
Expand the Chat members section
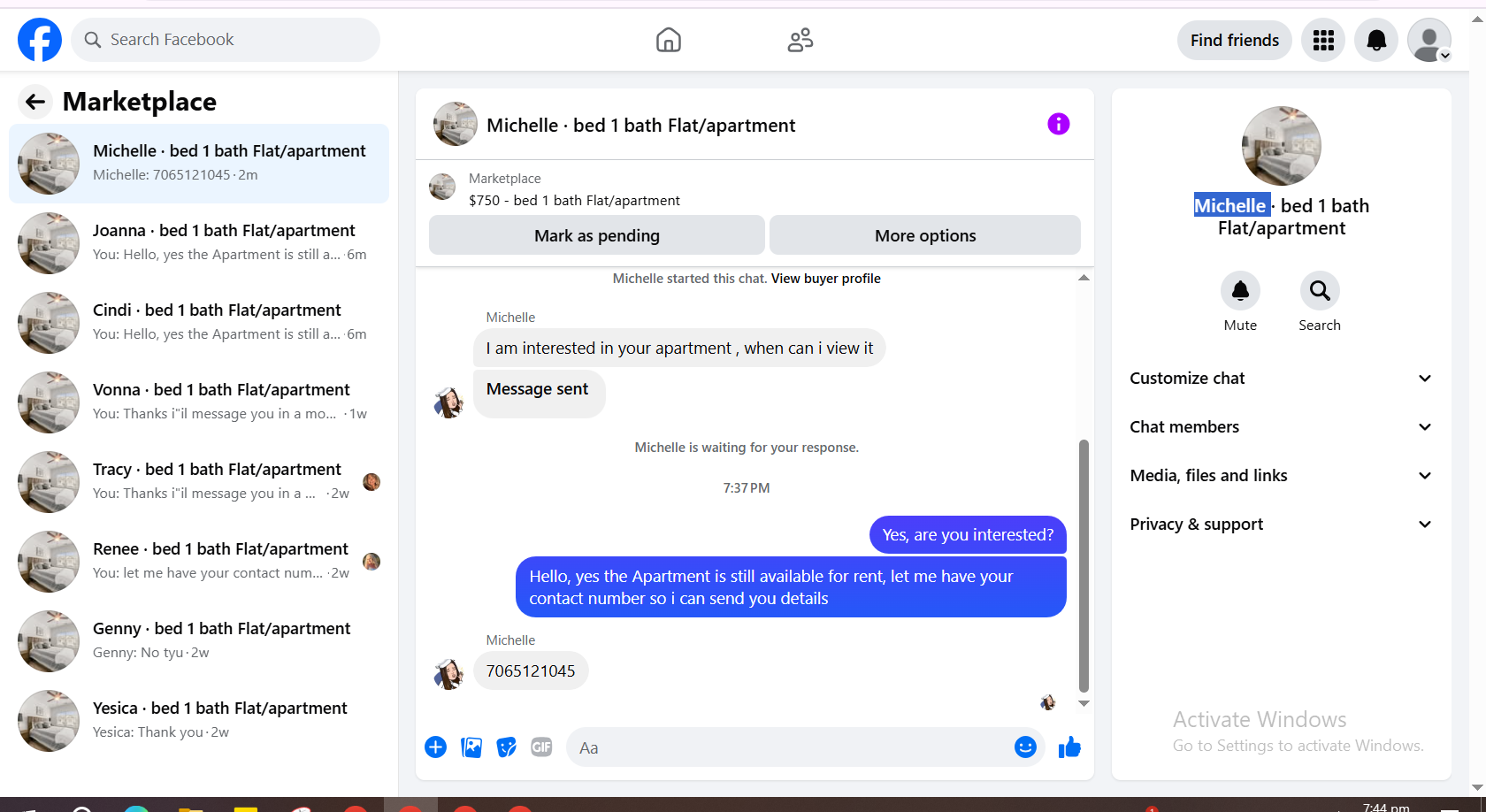tap(1281, 427)
